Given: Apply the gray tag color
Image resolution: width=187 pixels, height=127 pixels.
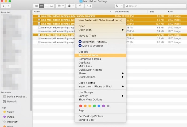Looking at the screenshot, I should (x=108, y=106).
